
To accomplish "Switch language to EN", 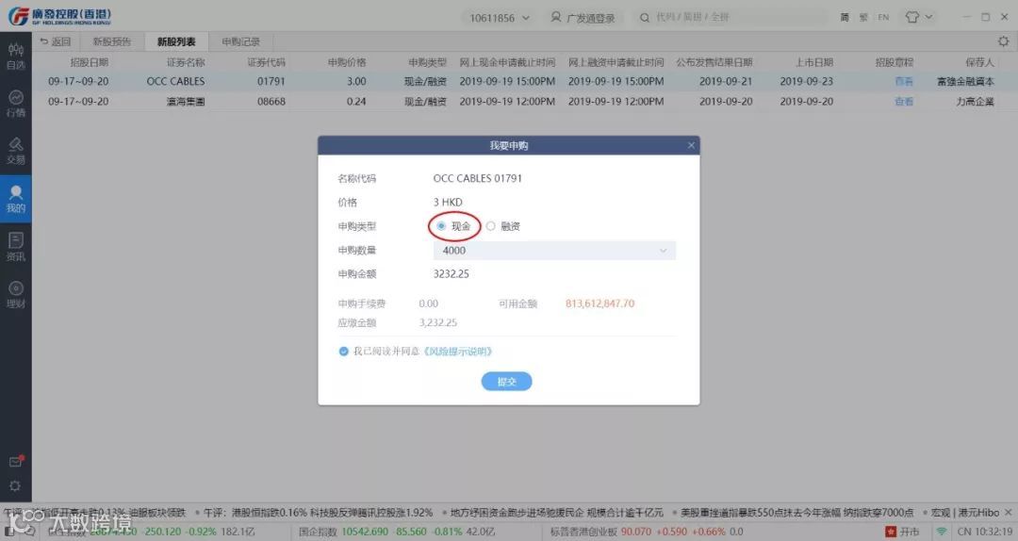I will pyautogui.click(x=883, y=17).
